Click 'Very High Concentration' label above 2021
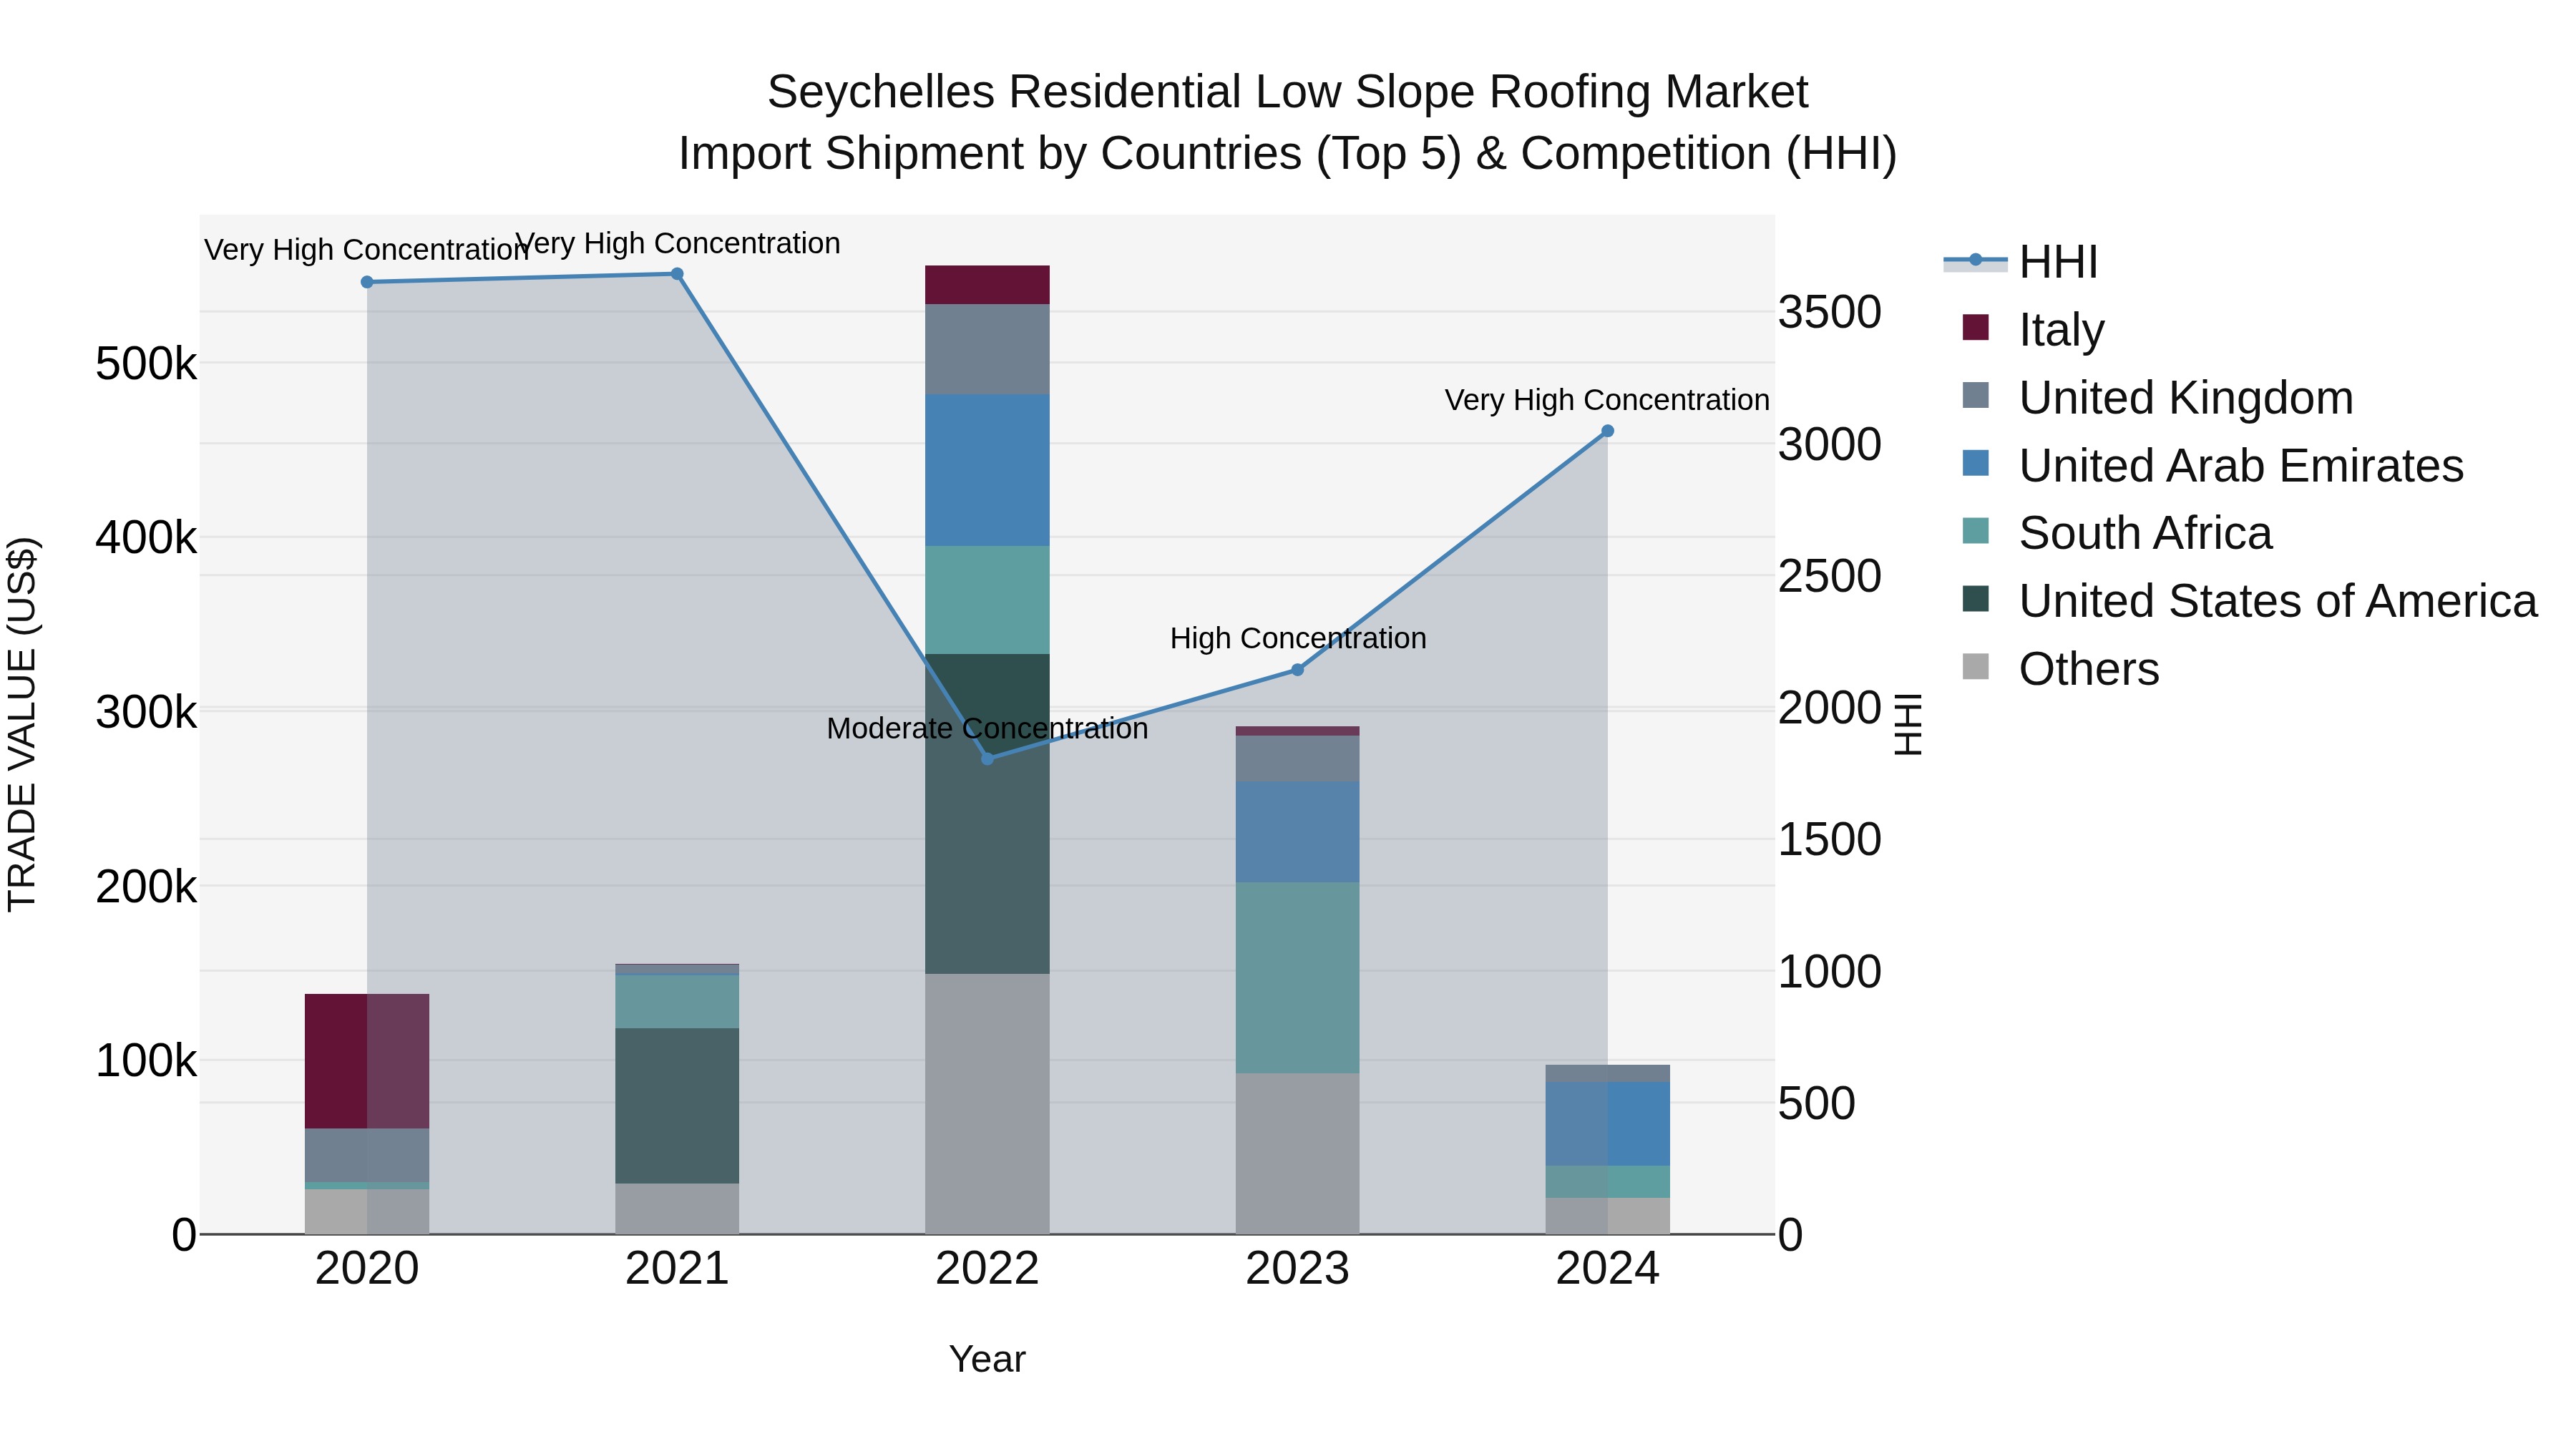The height and width of the screenshot is (1449, 2576). [677, 243]
